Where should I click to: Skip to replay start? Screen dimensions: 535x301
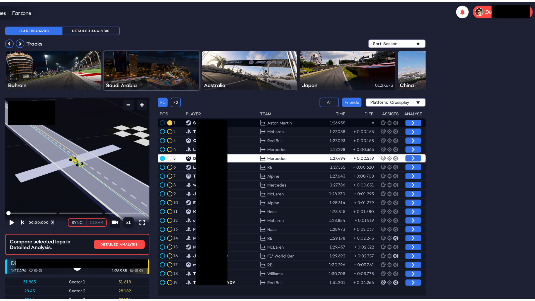(x=23, y=222)
